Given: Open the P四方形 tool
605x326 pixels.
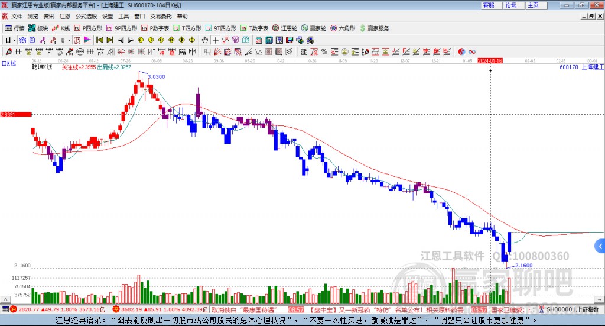Looking at the screenshot, I should click(88, 28).
